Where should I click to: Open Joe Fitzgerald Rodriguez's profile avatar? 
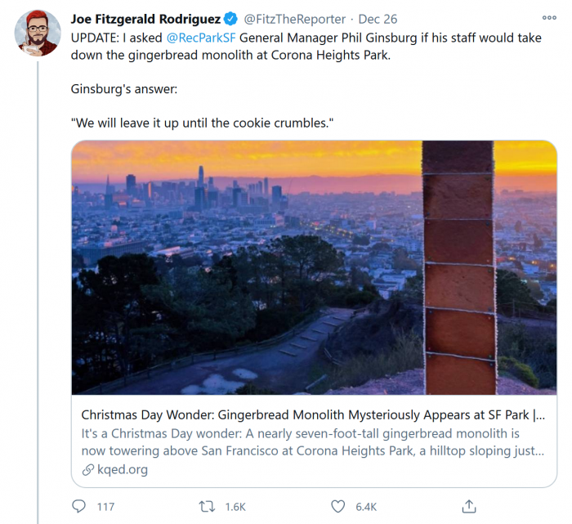pos(38,34)
